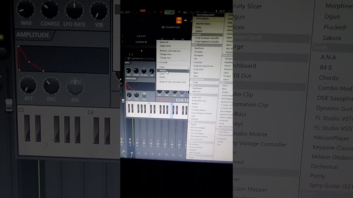The height and width of the screenshot is (198, 353).
Task: Click the highlighted C5 piano key
Action: click(172, 110)
